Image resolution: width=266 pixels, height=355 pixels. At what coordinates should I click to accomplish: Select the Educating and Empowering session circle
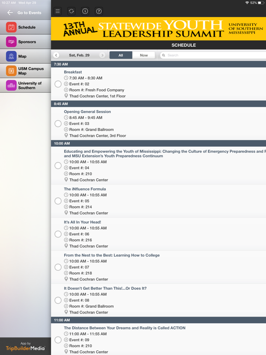click(58, 165)
